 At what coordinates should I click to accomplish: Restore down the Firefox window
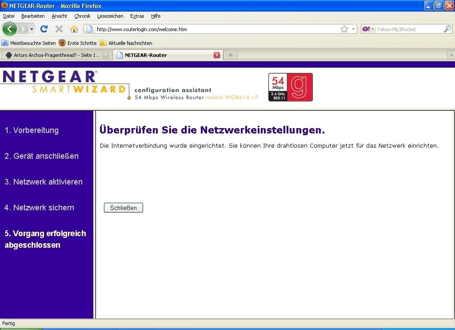pyautogui.click(x=439, y=5)
